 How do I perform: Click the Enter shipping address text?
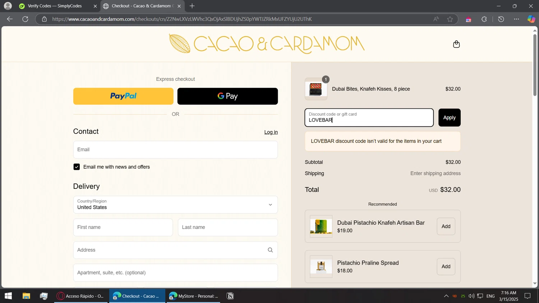point(436,173)
